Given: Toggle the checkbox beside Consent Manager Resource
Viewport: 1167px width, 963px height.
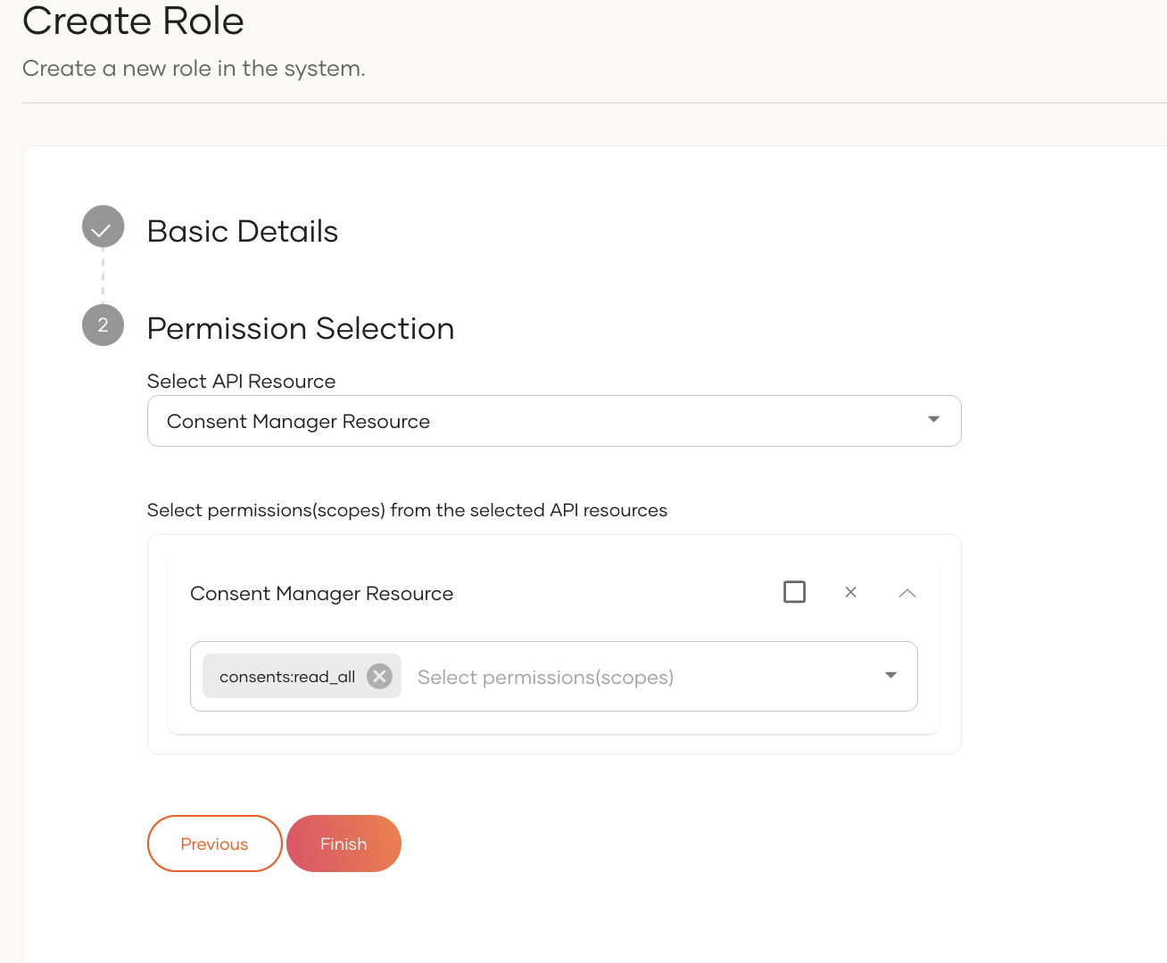Looking at the screenshot, I should click(x=794, y=591).
